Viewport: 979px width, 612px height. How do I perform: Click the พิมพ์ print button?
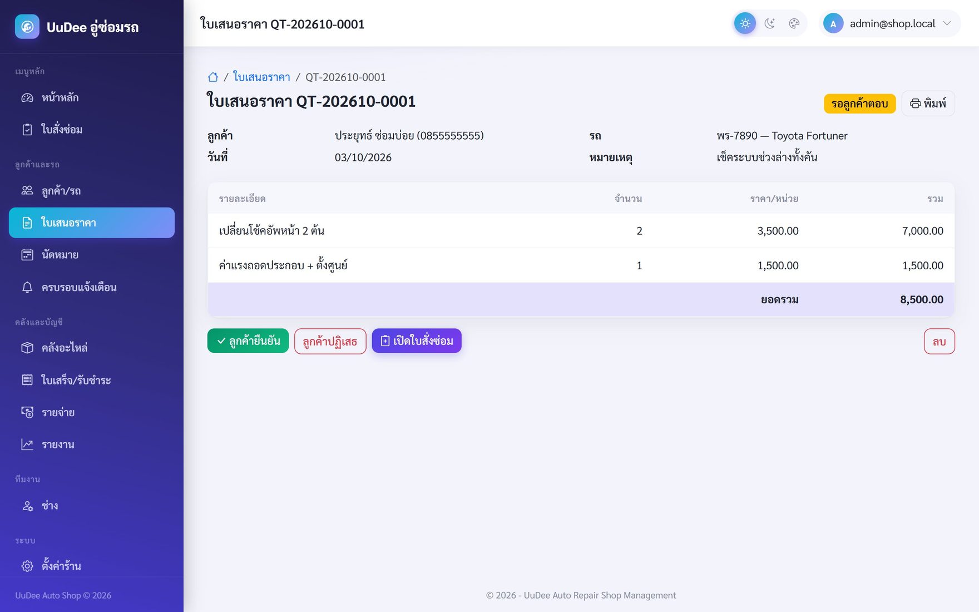[x=928, y=103]
